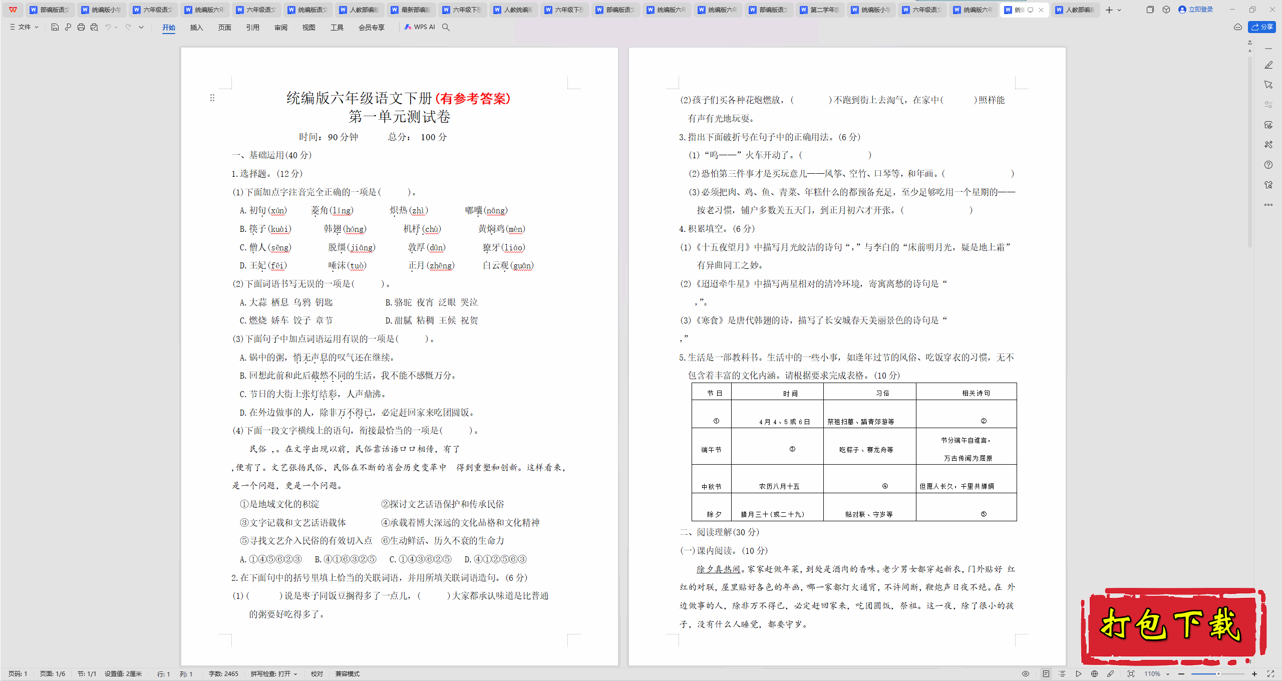The image size is (1282, 681).
Task: Click the more (three dots) sidebar icon
Action: (1268, 205)
